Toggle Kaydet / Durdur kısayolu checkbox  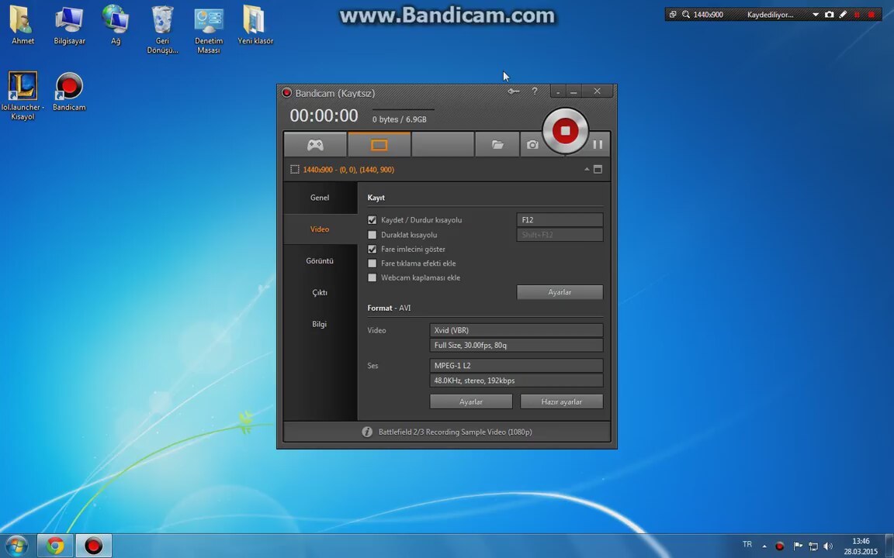[372, 220]
